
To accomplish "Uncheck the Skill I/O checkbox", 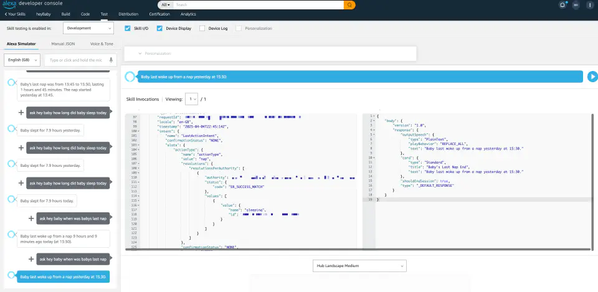I will click(128, 28).
